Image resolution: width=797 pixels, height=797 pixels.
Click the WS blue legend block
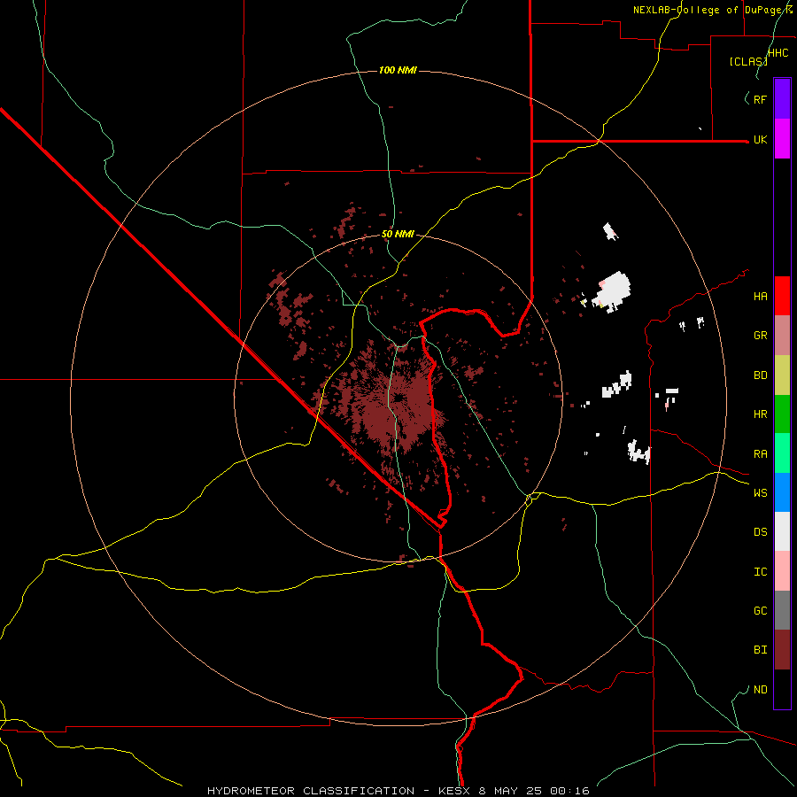[782, 492]
